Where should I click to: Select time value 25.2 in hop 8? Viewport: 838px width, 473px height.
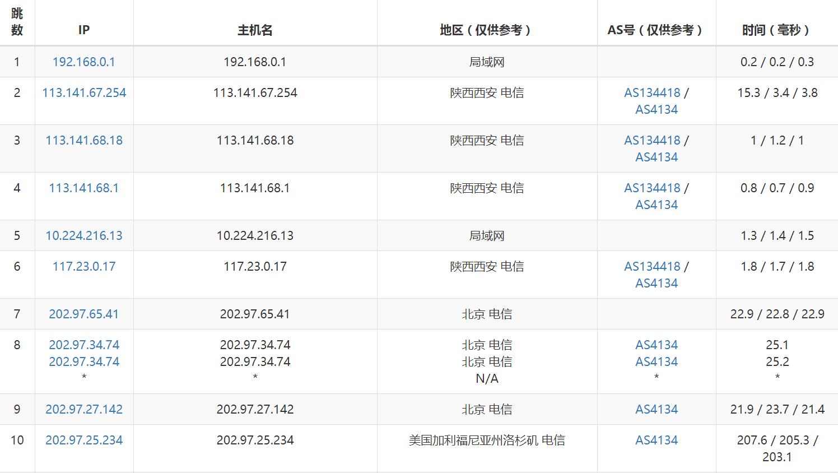[777, 361]
